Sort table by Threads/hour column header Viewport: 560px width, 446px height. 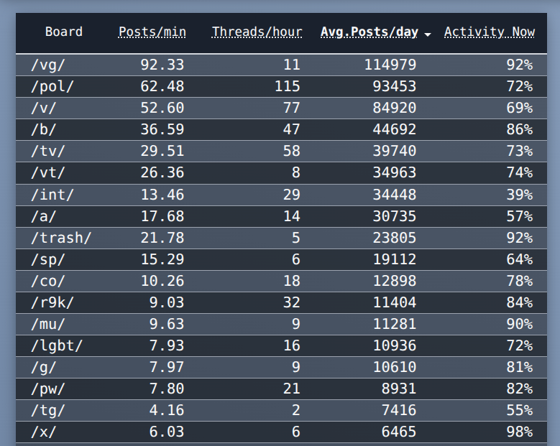click(x=257, y=32)
